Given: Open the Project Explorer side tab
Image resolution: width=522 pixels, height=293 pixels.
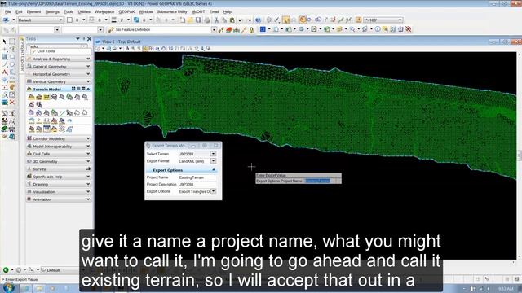Looking at the screenshot, I should click(x=22, y=55).
